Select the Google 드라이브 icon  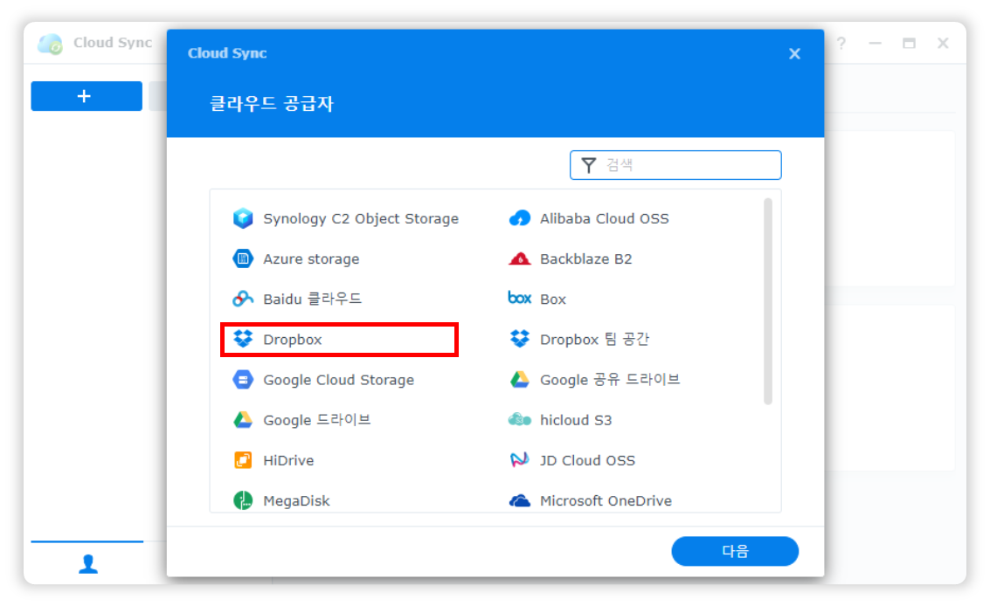coord(242,420)
